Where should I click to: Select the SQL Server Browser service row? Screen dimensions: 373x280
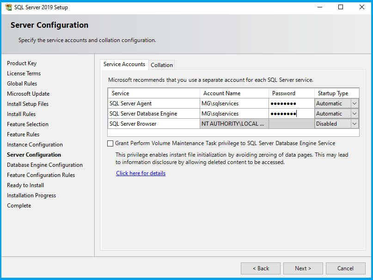click(153, 124)
